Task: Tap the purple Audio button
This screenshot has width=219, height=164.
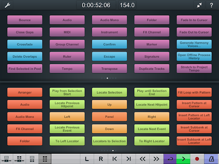Action: [x=67, y=20]
